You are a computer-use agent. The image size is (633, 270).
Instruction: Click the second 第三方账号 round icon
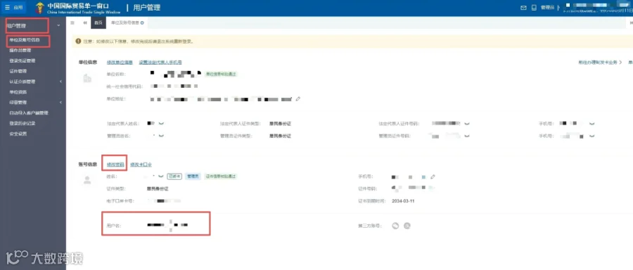[407, 226]
